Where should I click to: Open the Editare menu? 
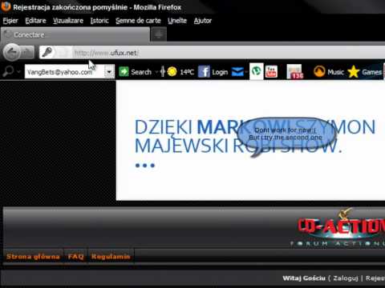click(x=35, y=21)
